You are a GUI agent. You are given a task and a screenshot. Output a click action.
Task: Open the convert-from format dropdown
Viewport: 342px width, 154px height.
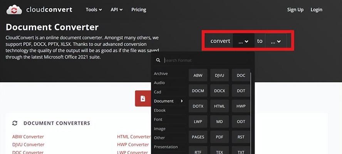[243, 41]
